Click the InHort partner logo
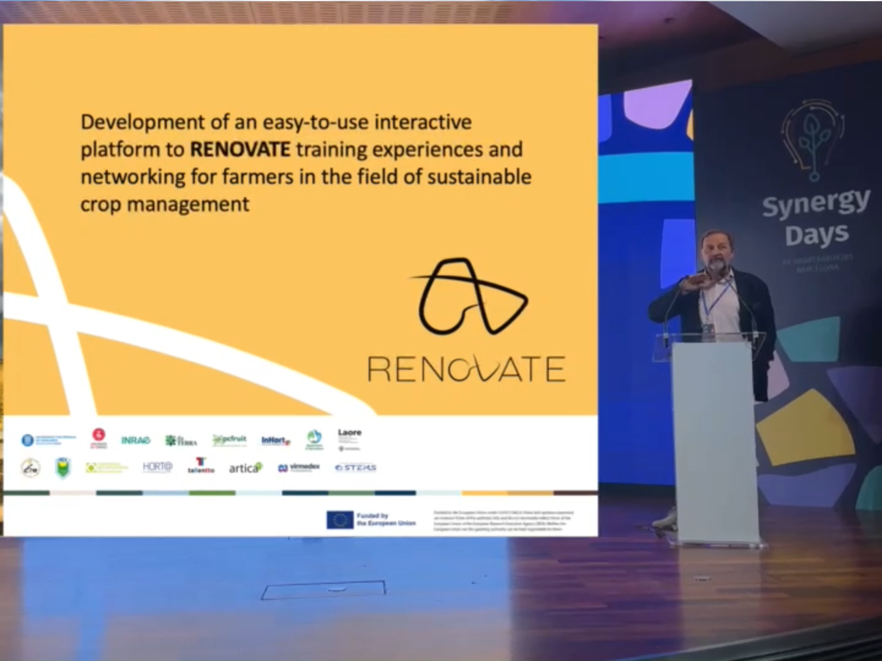The width and height of the screenshot is (882, 661). (x=276, y=440)
